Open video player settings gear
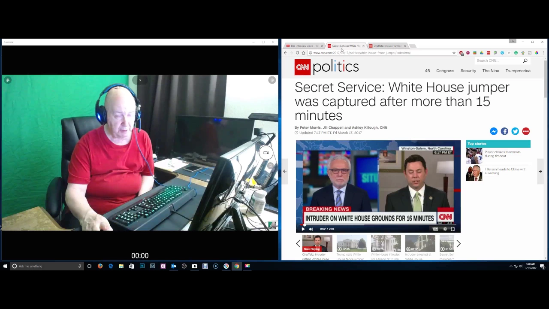Image resolution: width=549 pixels, height=309 pixels. tap(445, 229)
